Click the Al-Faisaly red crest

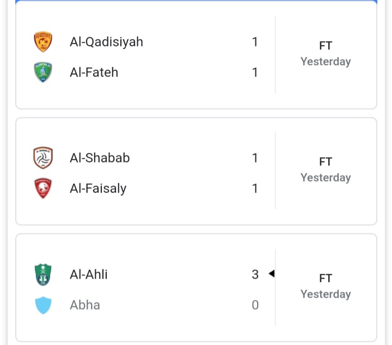[x=43, y=188]
